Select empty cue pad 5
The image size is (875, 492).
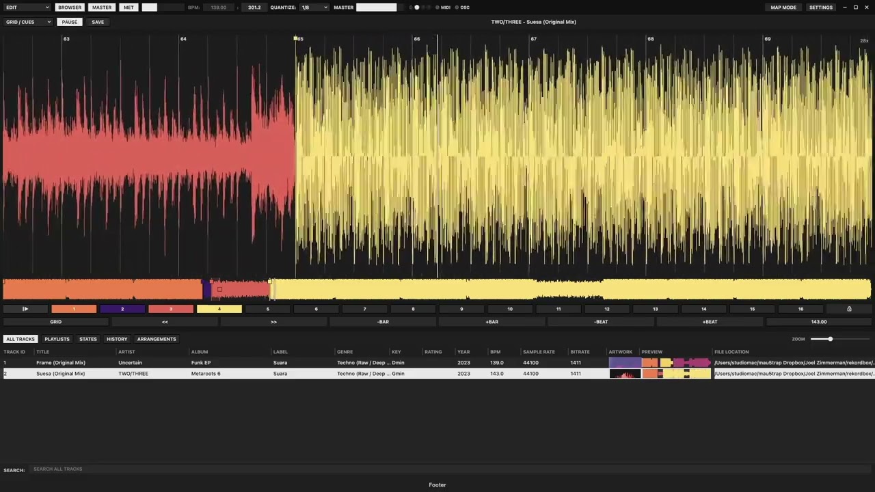click(268, 309)
